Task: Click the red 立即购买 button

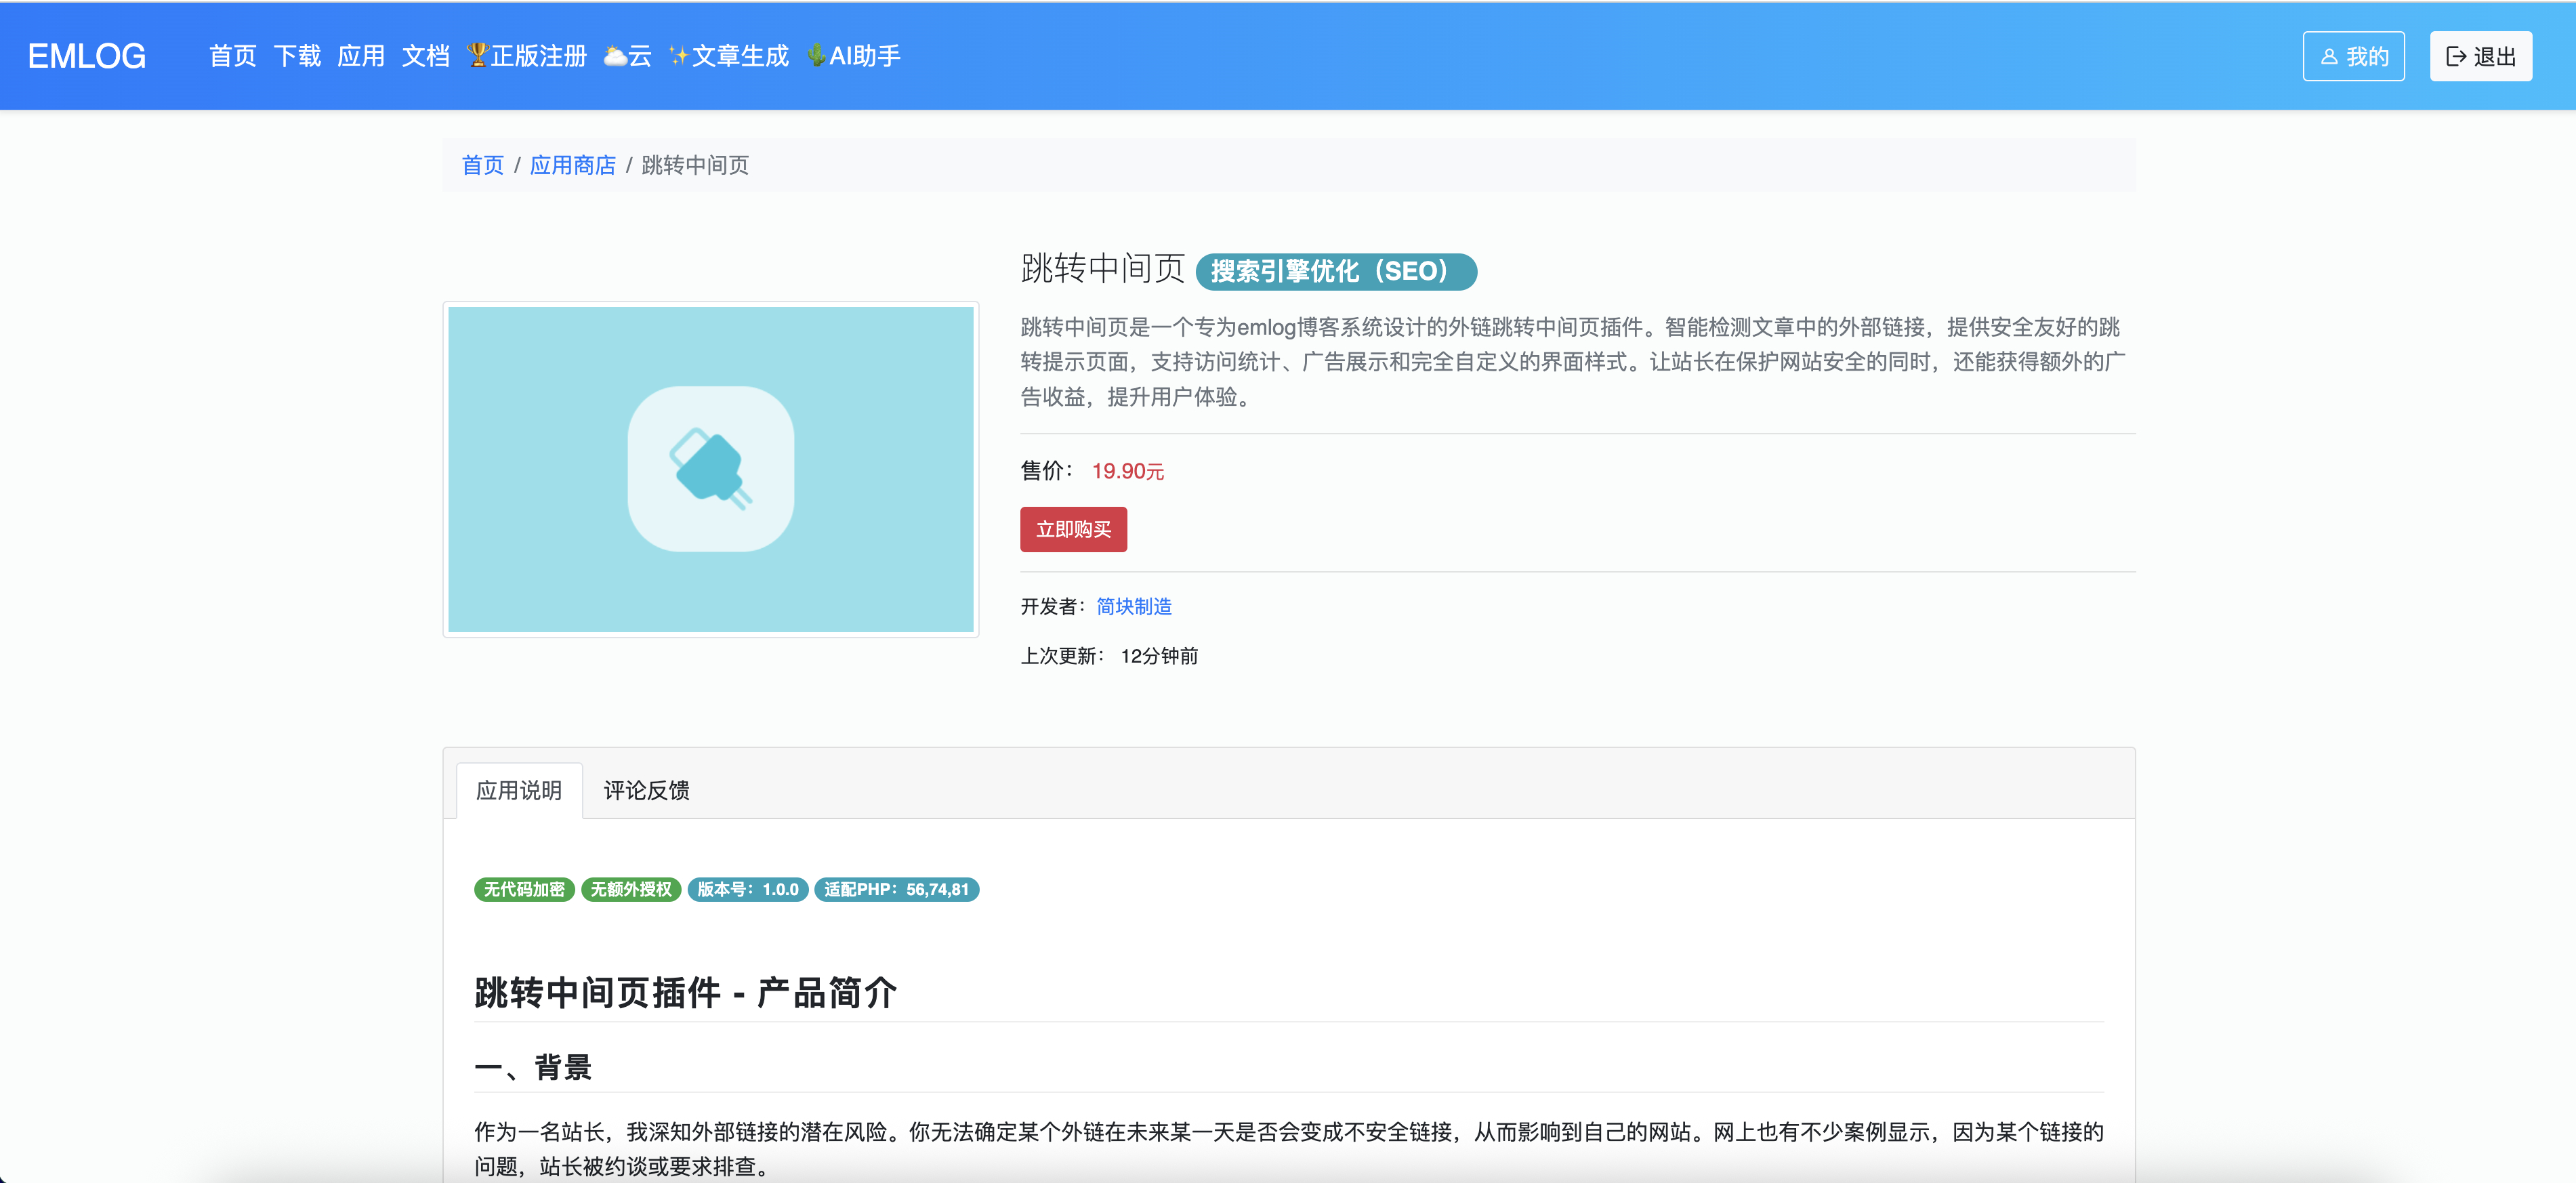Action: [1073, 529]
